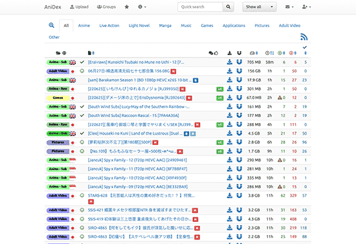Download torrent for Barakamon Season 1
This screenshot has height=244, width=356.
(x=230, y=80)
